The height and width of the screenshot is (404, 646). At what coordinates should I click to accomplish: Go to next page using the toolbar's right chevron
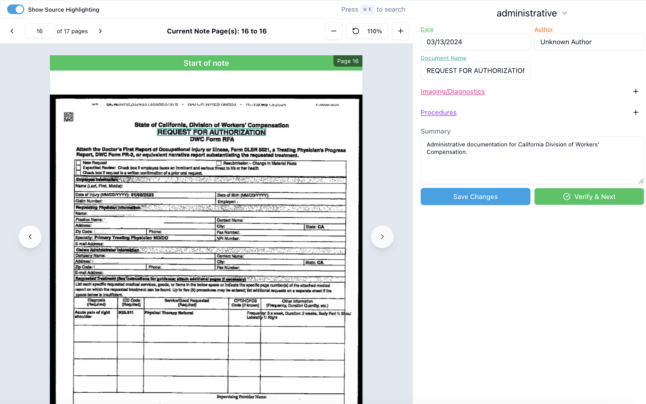pyautogui.click(x=100, y=31)
